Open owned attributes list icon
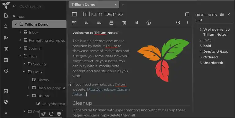This screenshot has height=118, width=235. [87, 23]
